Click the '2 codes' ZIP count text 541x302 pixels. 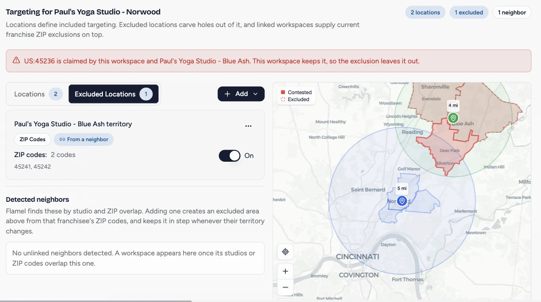(63, 155)
